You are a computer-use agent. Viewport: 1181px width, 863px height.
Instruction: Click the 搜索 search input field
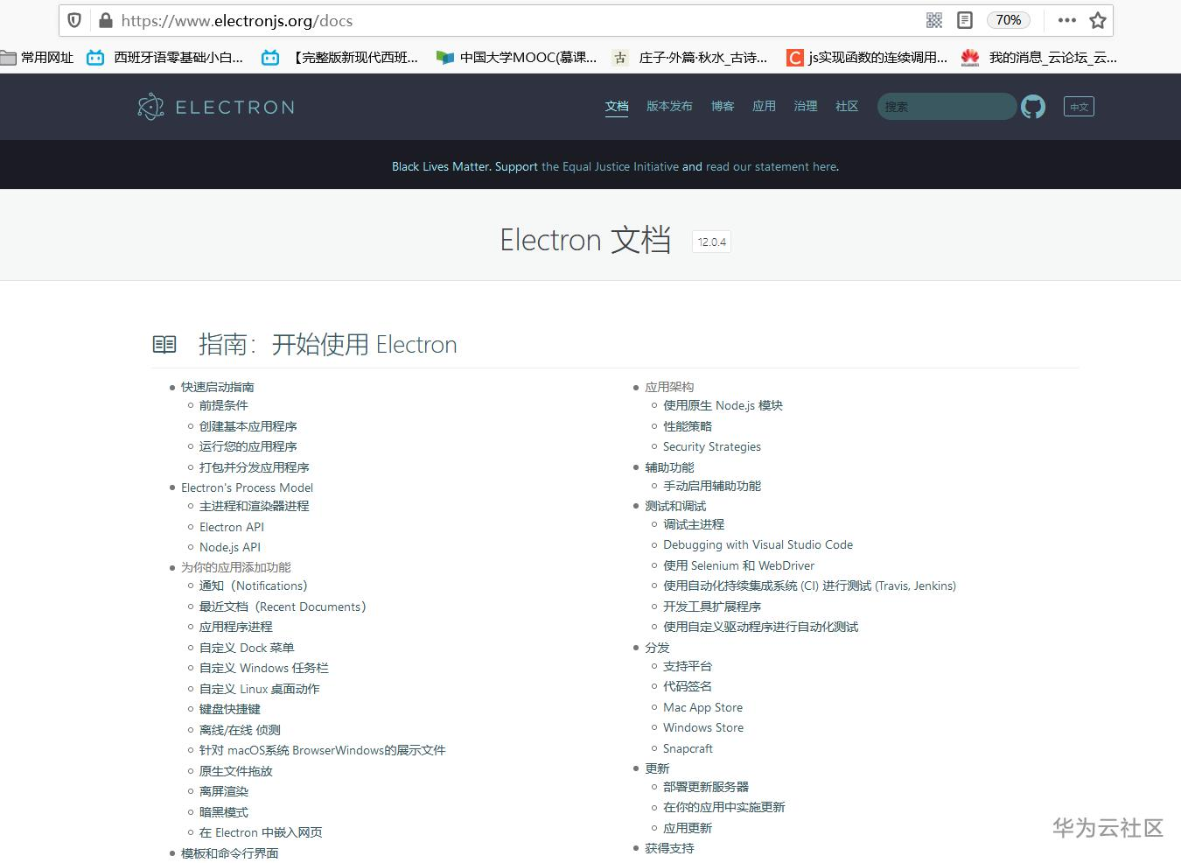pyautogui.click(x=946, y=106)
